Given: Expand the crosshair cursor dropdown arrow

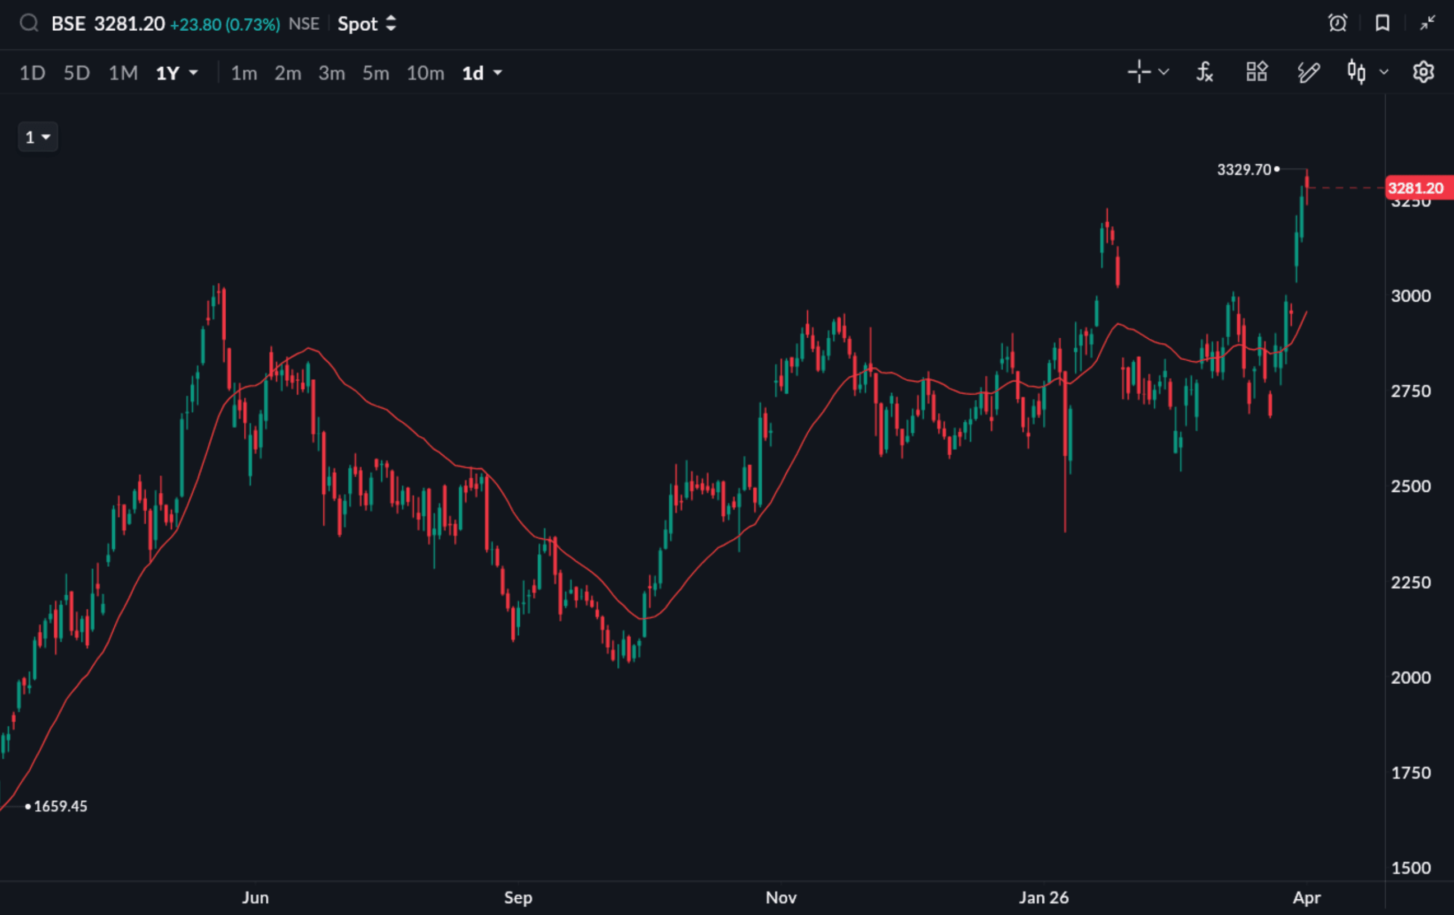Looking at the screenshot, I should coord(1164,72).
